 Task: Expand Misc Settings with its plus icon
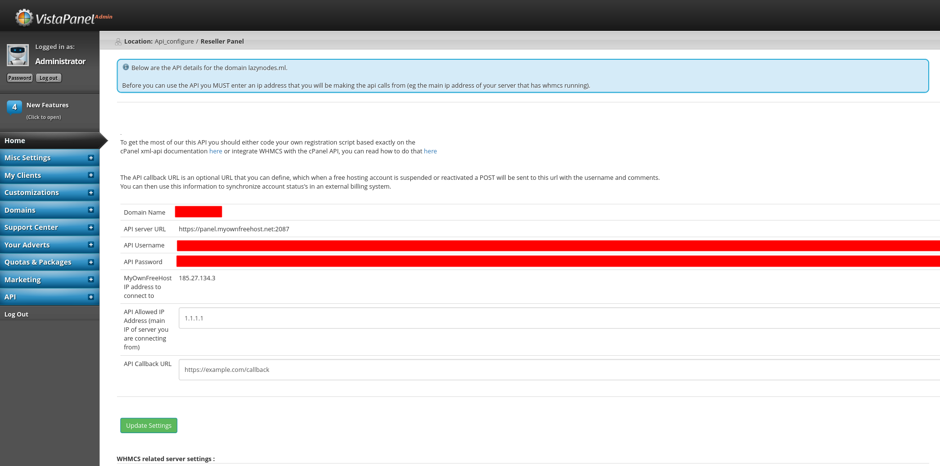coord(91,158)
